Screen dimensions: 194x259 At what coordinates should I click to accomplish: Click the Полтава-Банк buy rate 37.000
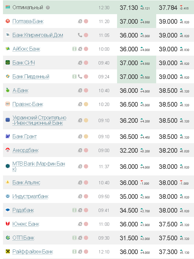click(129, 21)
